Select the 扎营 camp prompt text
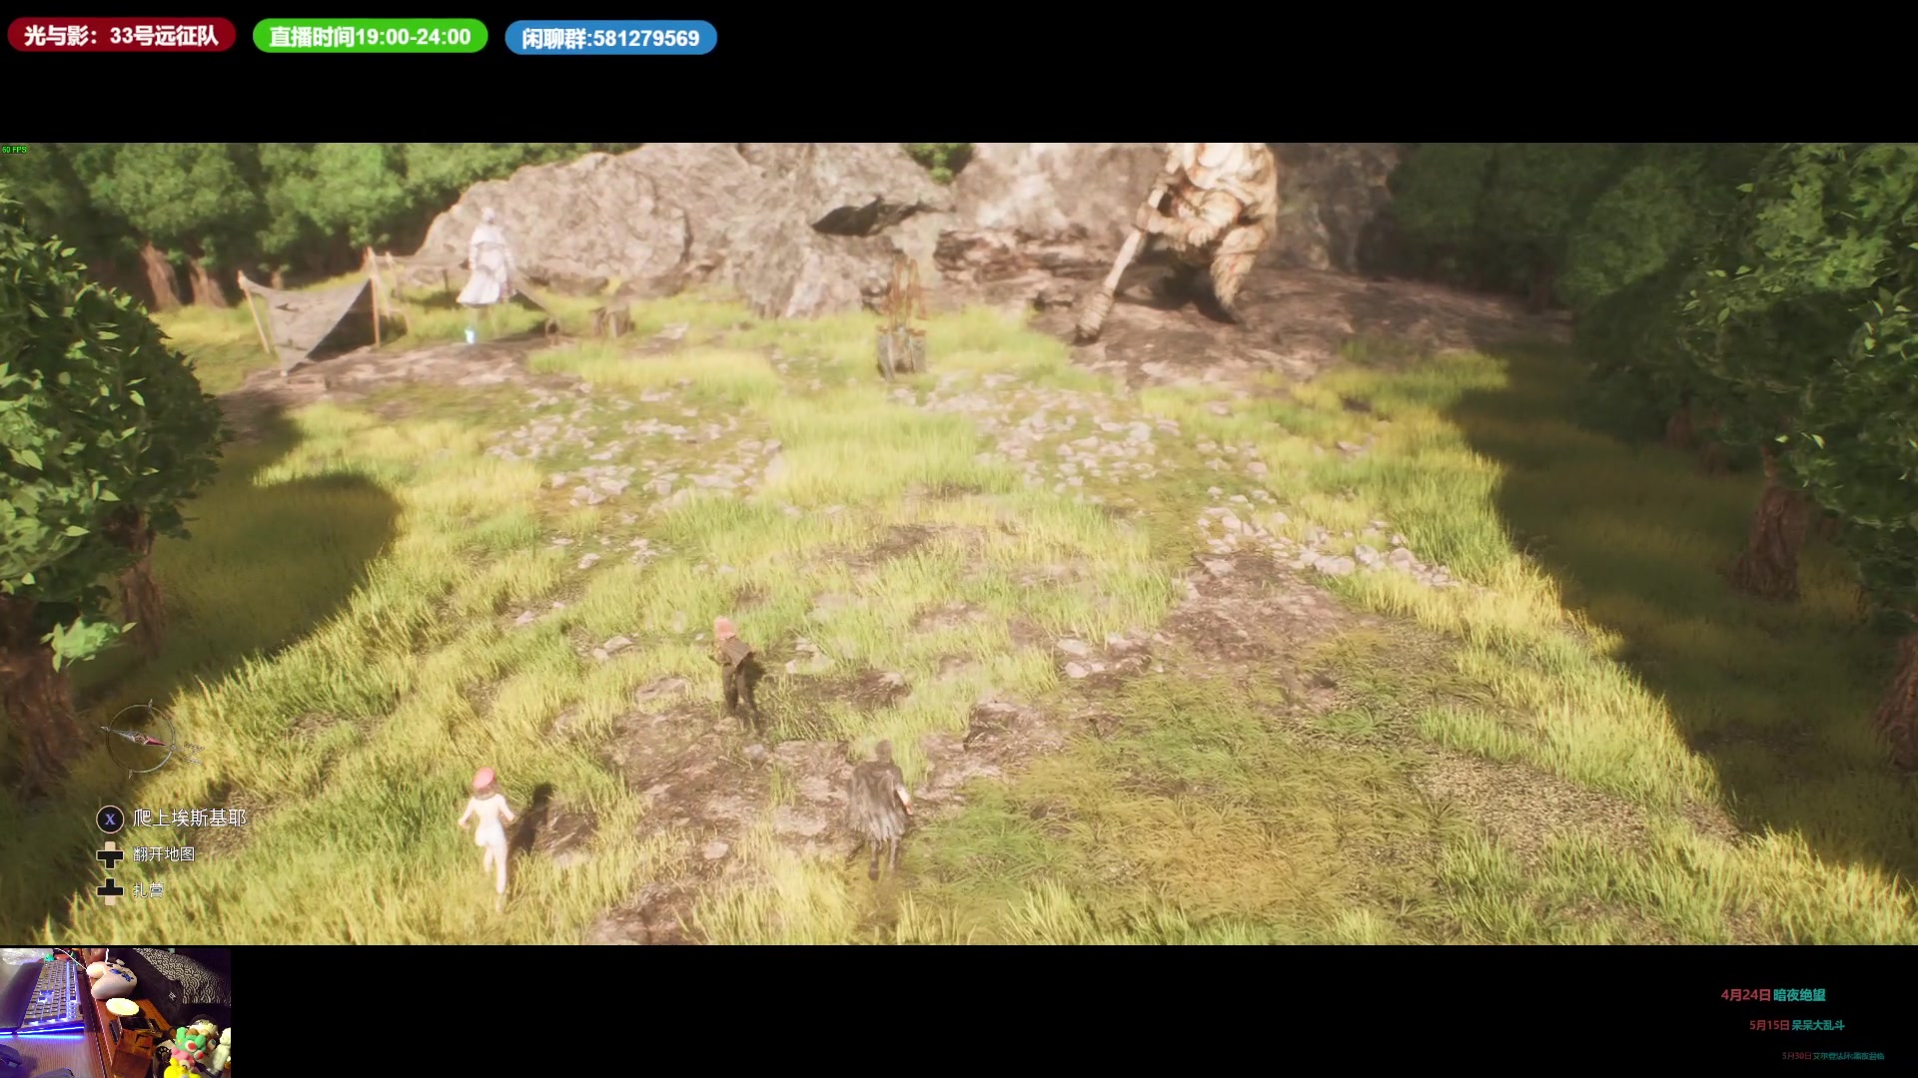The height and width of the screenshot is (1078, 1918). [x=148, y=889]
